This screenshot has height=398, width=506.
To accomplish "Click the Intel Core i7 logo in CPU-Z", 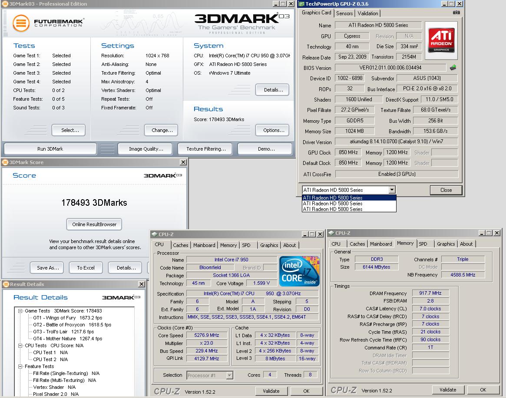I will coord(299,271).
